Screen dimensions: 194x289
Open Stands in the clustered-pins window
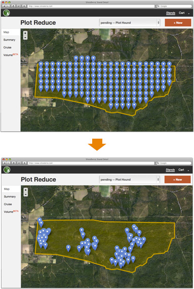click(170, 170)
